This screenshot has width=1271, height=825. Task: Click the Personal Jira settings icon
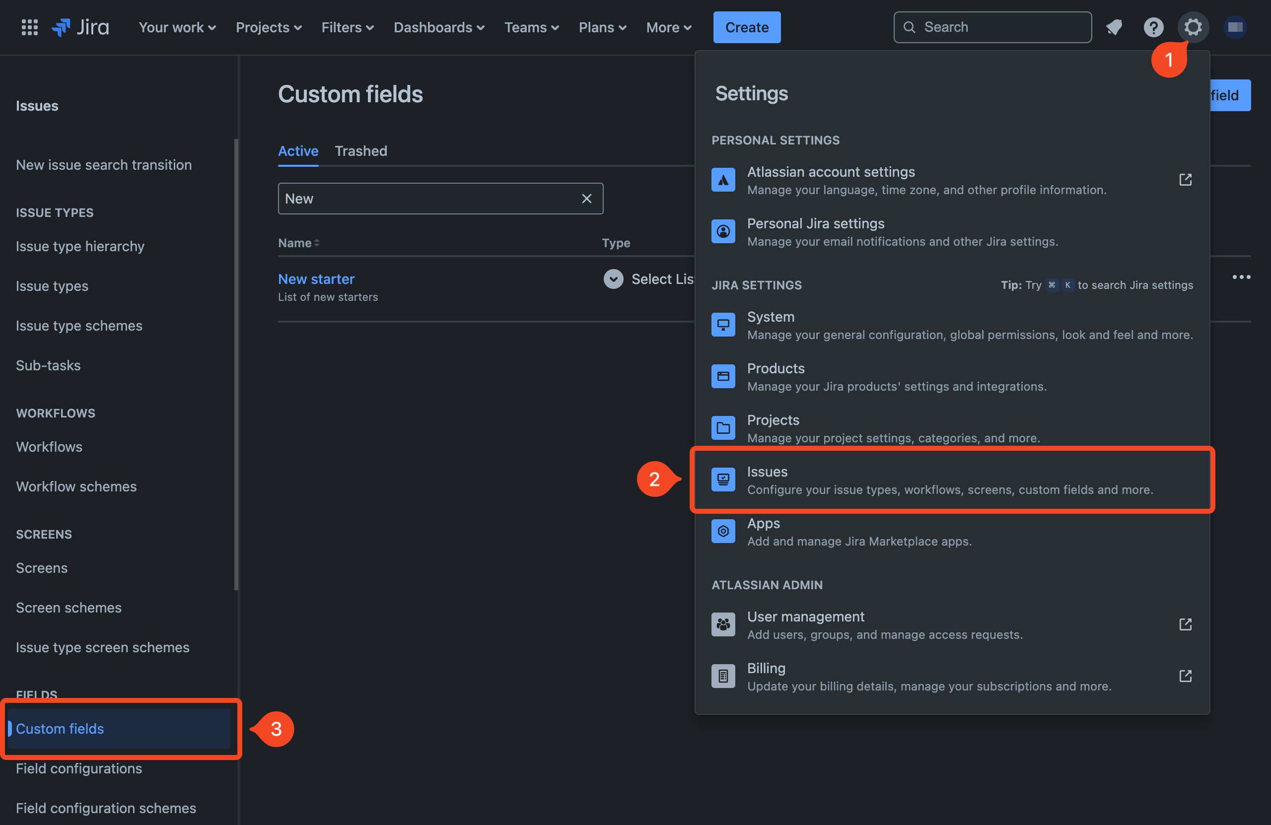[x=723, y=231]
